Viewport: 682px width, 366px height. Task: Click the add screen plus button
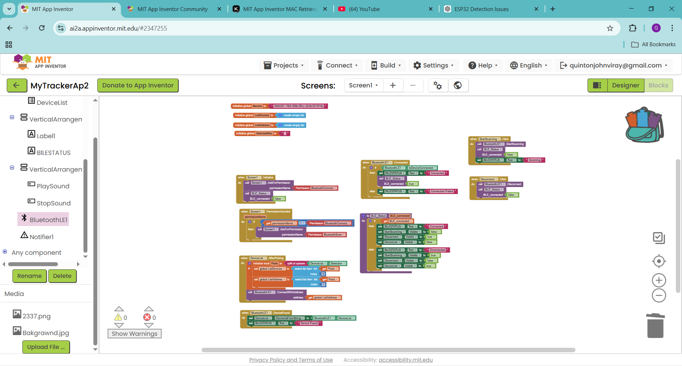tap(393, 85)
